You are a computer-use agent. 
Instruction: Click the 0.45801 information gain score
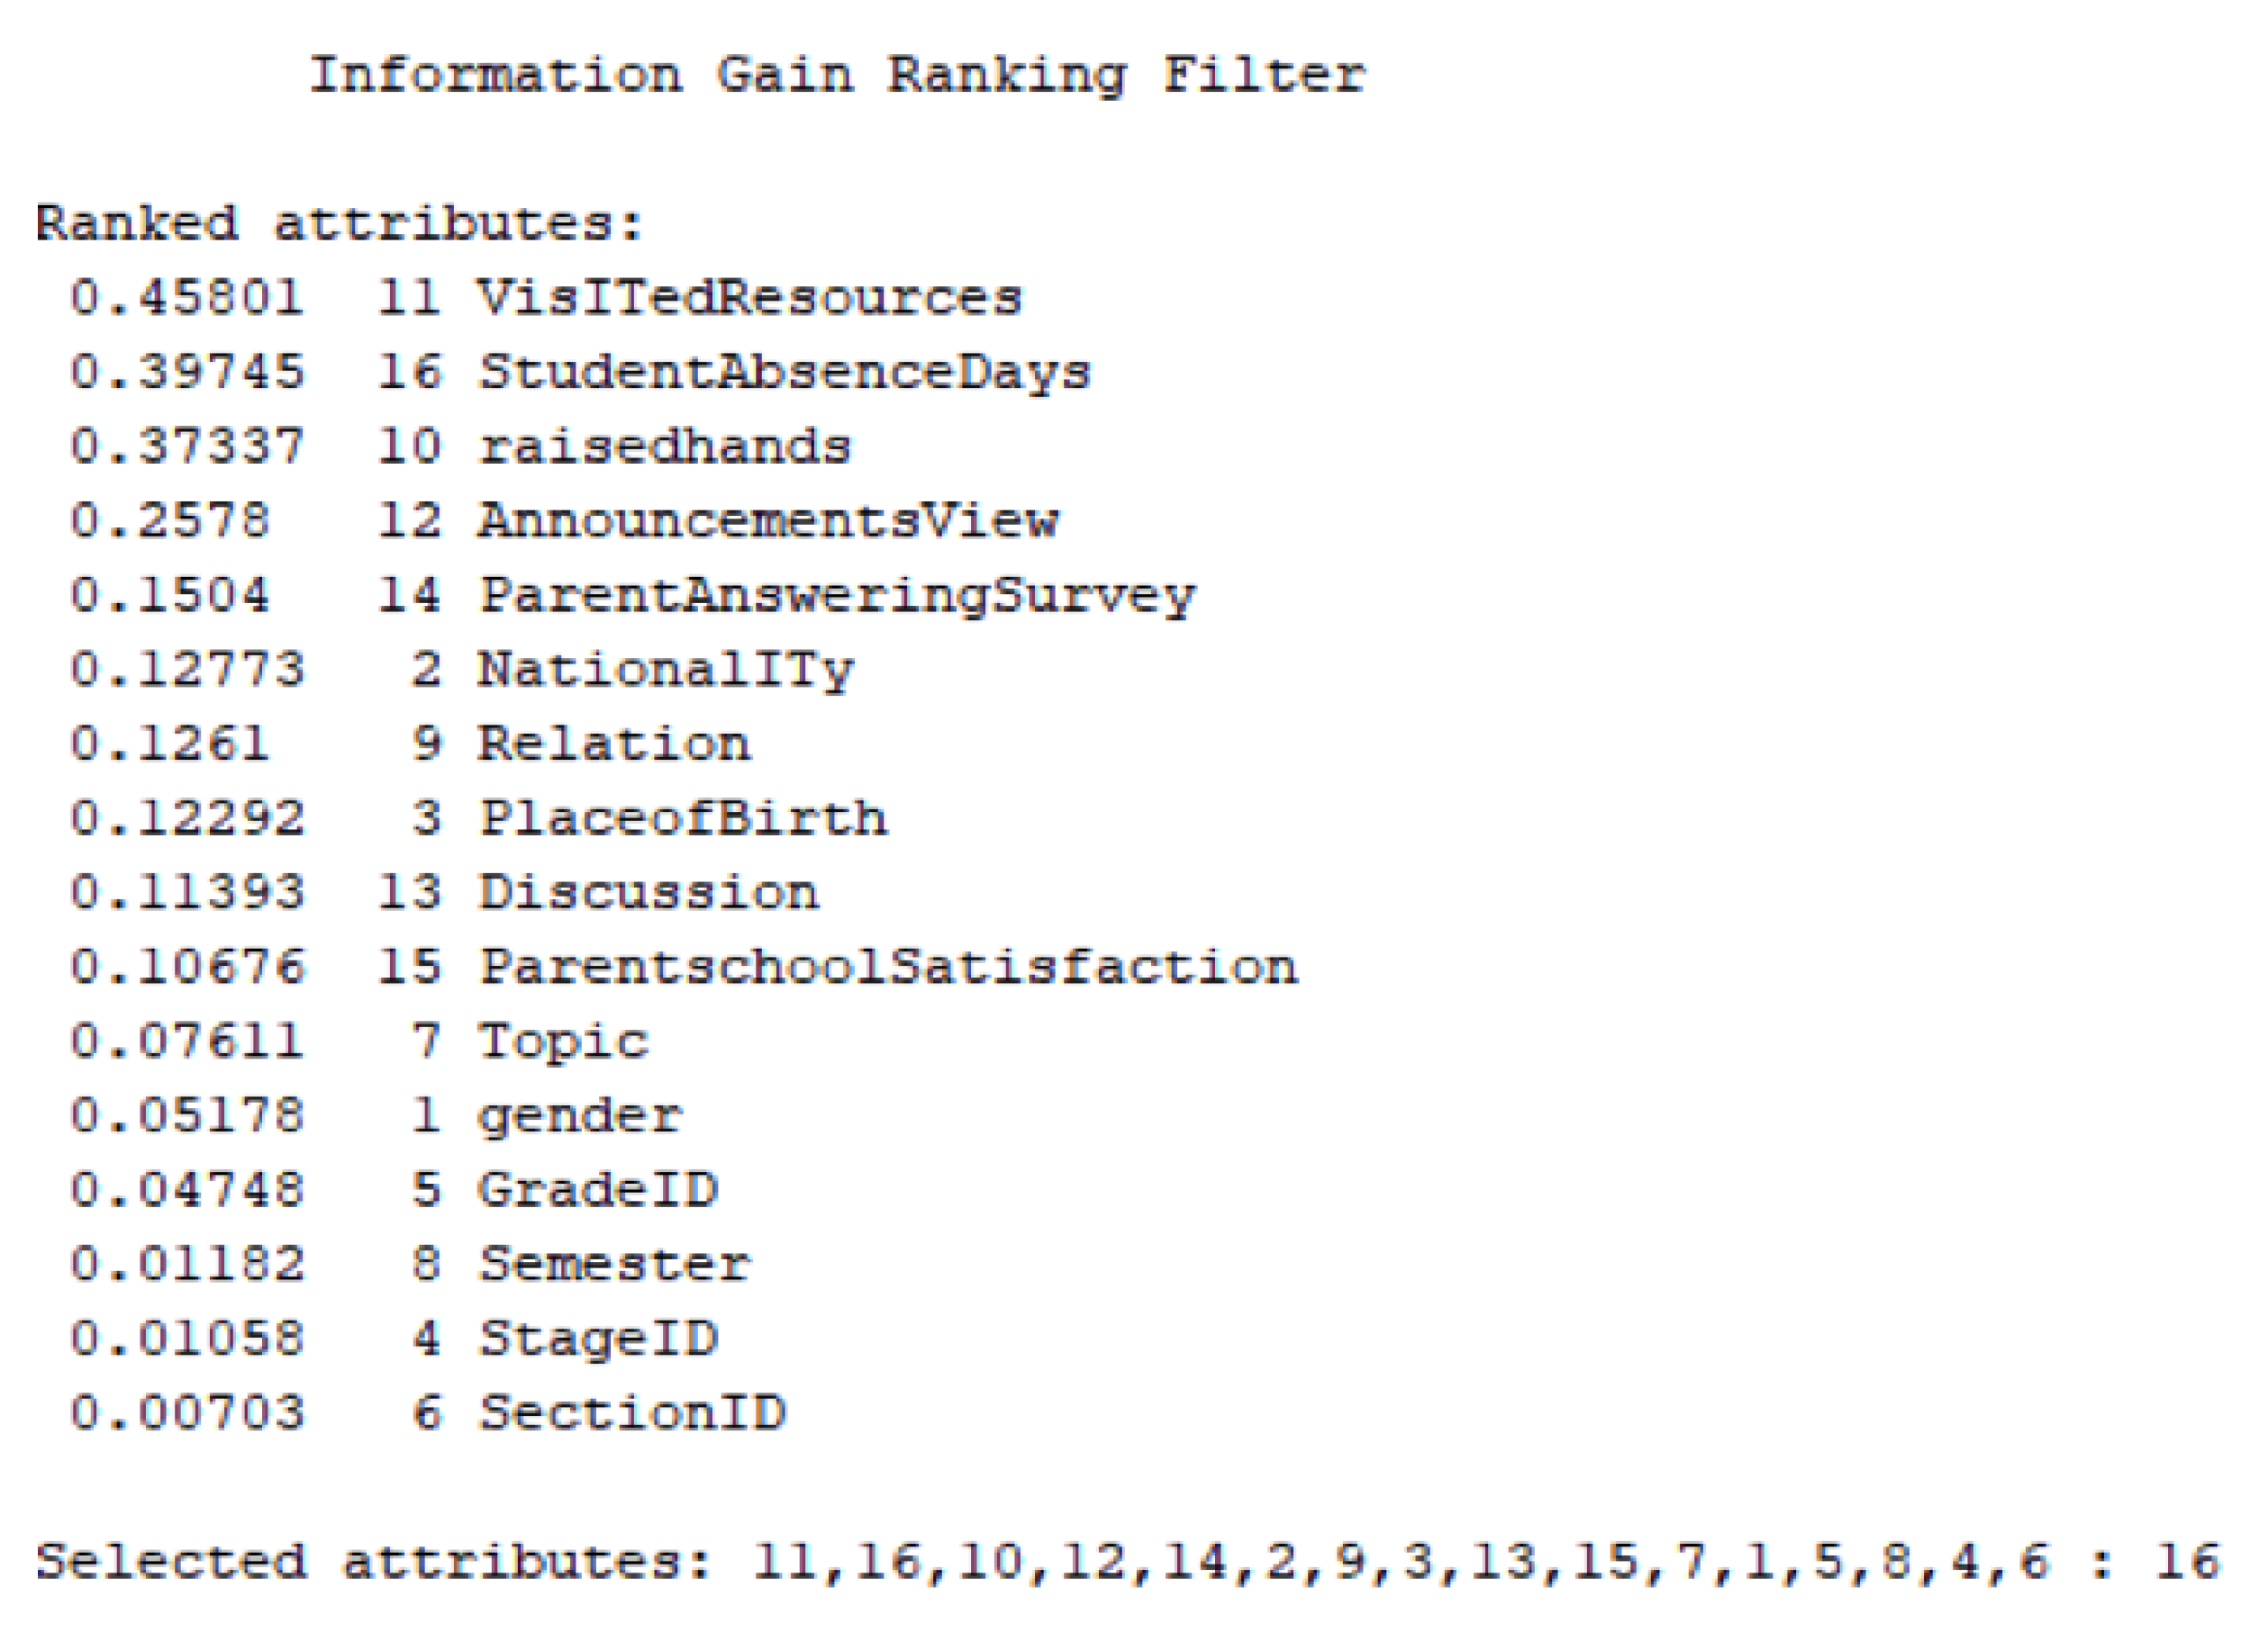click(x=187, y=298)
